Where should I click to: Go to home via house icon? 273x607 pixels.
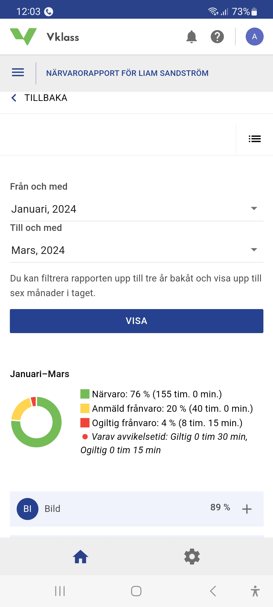coord(80,557)
